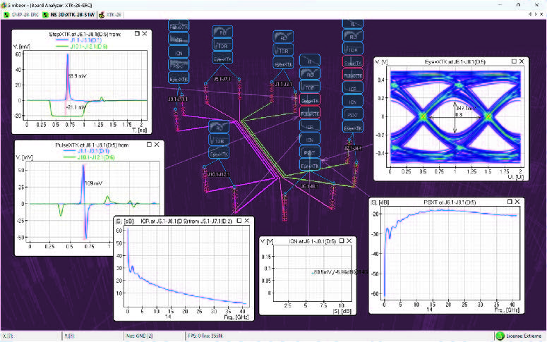Close the ICN plot window
547x342 pixels.
pyautogui.click(x=350, y=240)
